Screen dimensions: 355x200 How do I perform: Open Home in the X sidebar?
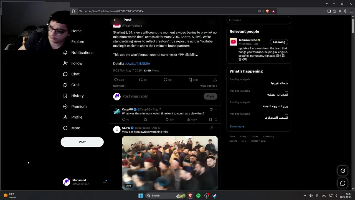click(x=77, y=31)
